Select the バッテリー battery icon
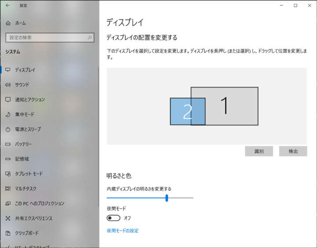Screen dimensions: 317x248 pyautogui.click(x=8, y=144)
